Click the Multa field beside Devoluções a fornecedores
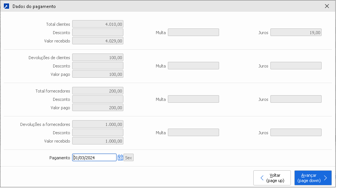The height and width of the screenshot is (190, 341). pyautogui.click(x=193, y=133)
